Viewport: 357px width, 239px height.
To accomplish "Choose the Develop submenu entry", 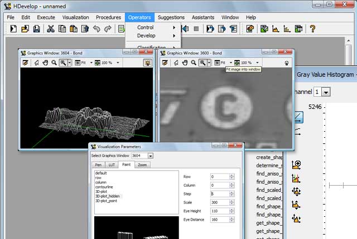I will pyautogui.click(x=147, y=36).
